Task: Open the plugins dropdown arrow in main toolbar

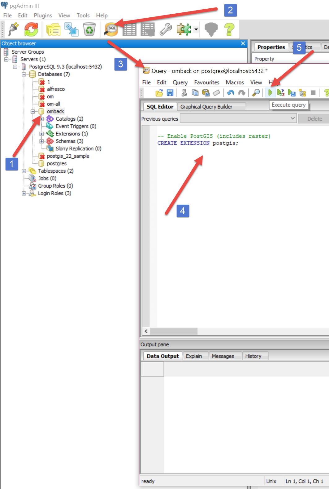Action: pyautogui.click(x=196, y=30)
